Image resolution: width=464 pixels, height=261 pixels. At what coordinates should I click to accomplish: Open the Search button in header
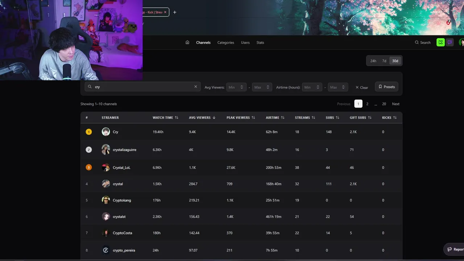[x=423, y=42]
